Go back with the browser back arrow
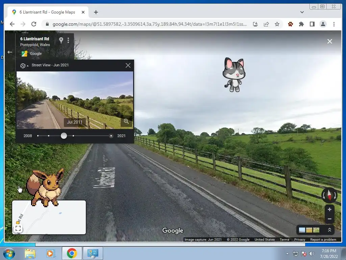The image size is (346, 260). point(12,24)
